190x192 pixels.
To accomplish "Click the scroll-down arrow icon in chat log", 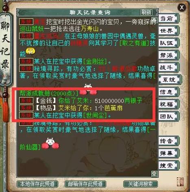I will tap(154, 174).
